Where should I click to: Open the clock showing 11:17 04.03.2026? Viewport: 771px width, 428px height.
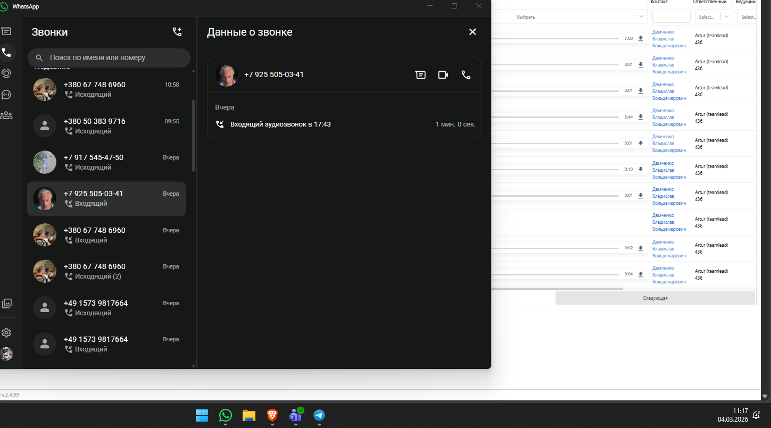coord(733,415)
